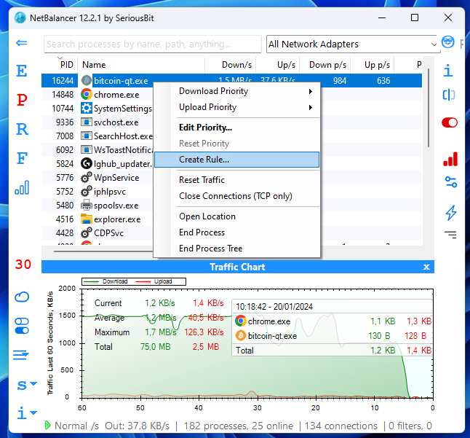Click the blue E sidebar icon
The image size is (470, 438).
pos(22,71)
